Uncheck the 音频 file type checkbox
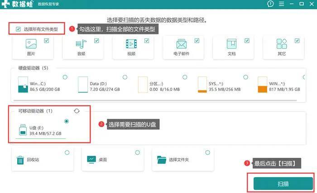 (x=96, y=41)
